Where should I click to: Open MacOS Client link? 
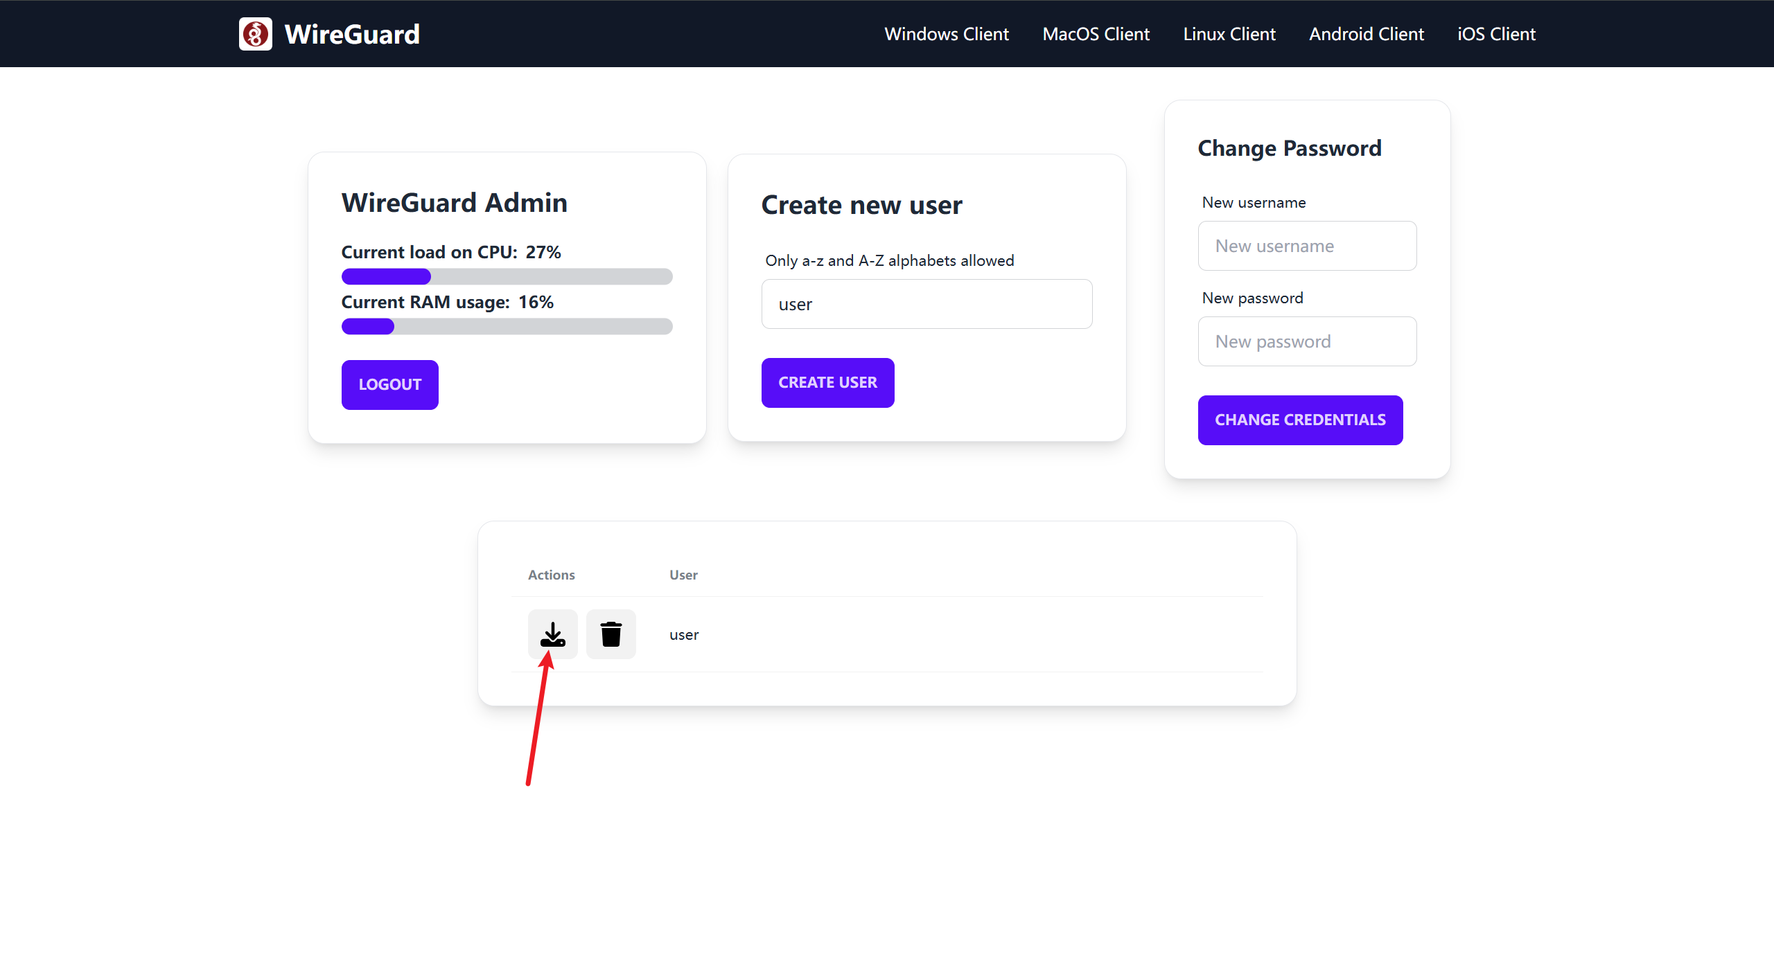[x=1096, y=34]
